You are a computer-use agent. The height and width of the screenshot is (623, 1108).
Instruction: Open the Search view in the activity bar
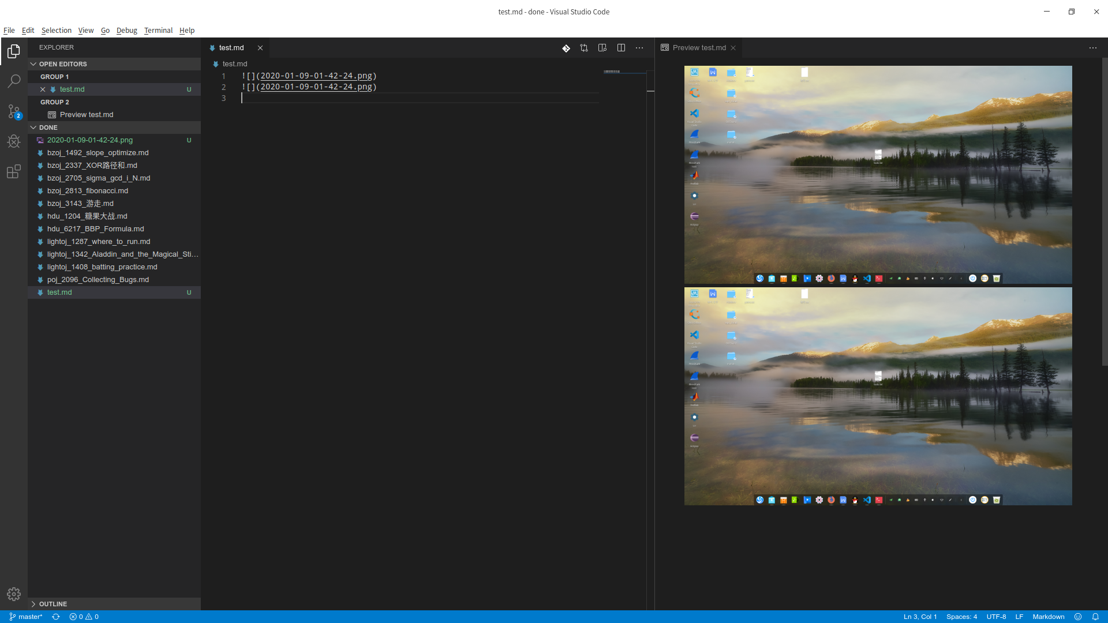(x=13, y=81)
